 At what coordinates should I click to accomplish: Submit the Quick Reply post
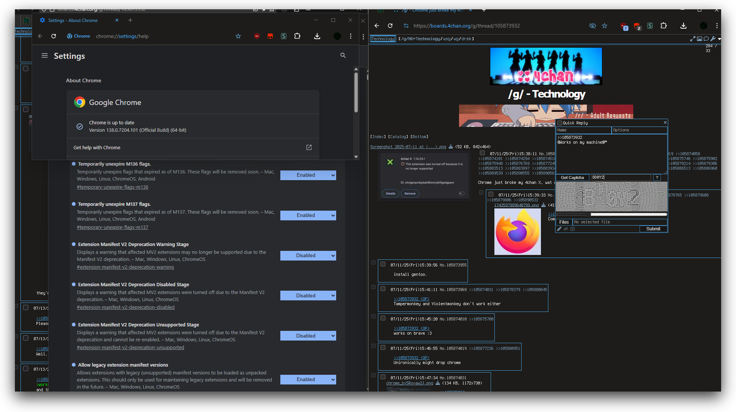[653, 229]
